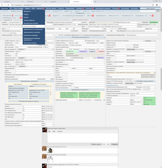Open Компания для перевозчика dropdown

pos(142,35)
